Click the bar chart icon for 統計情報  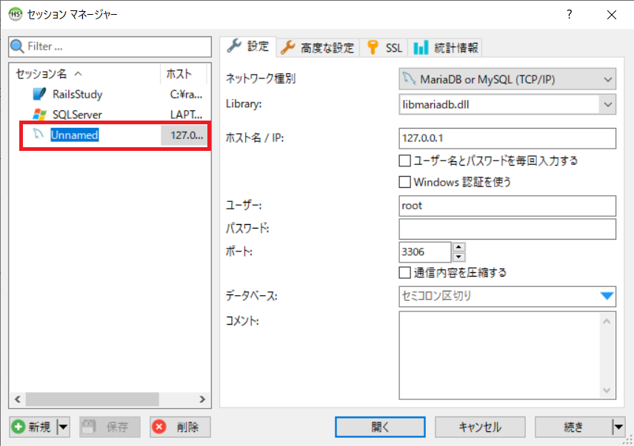click(421, 47)
